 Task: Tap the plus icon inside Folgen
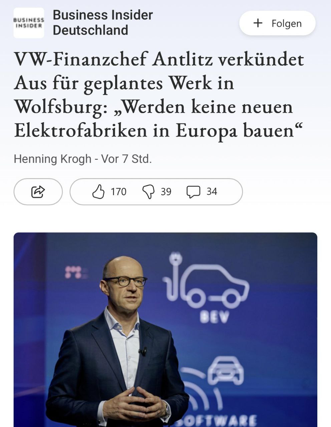[x=258, y=23]
